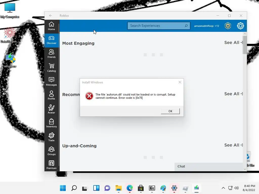Open Trade in the Roblox sidebar
The height and width of the screenshot is (194, 259).
pos(51,137)
